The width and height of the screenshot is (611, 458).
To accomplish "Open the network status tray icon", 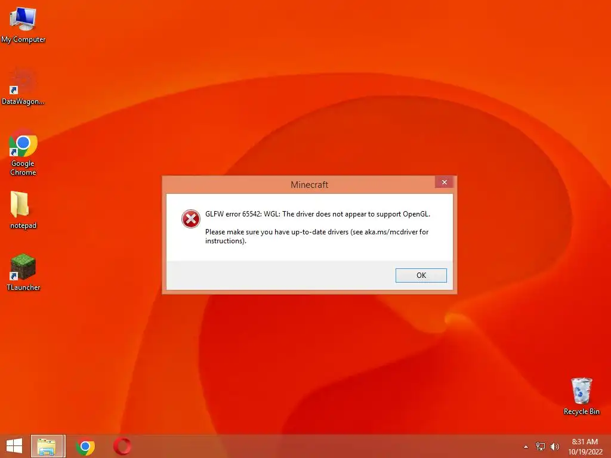I will coord(540,446).
